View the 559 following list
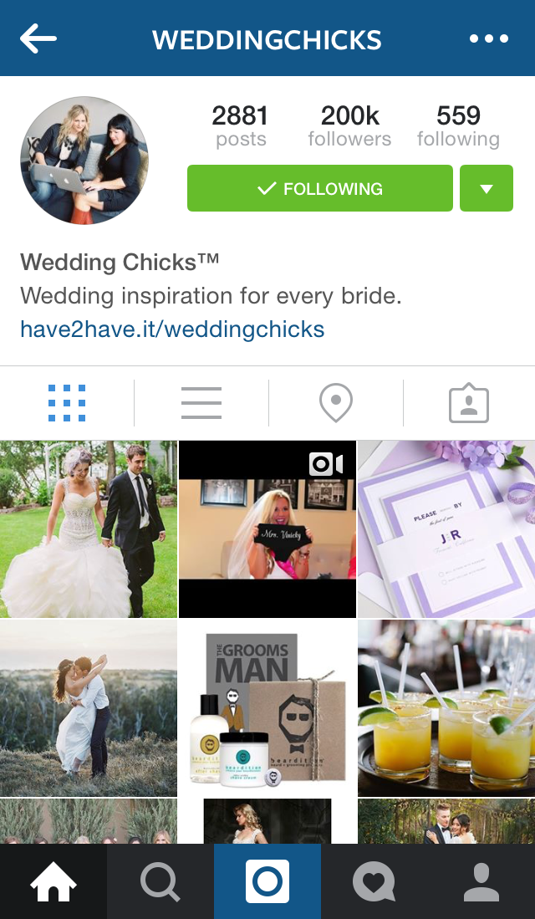 458,125
